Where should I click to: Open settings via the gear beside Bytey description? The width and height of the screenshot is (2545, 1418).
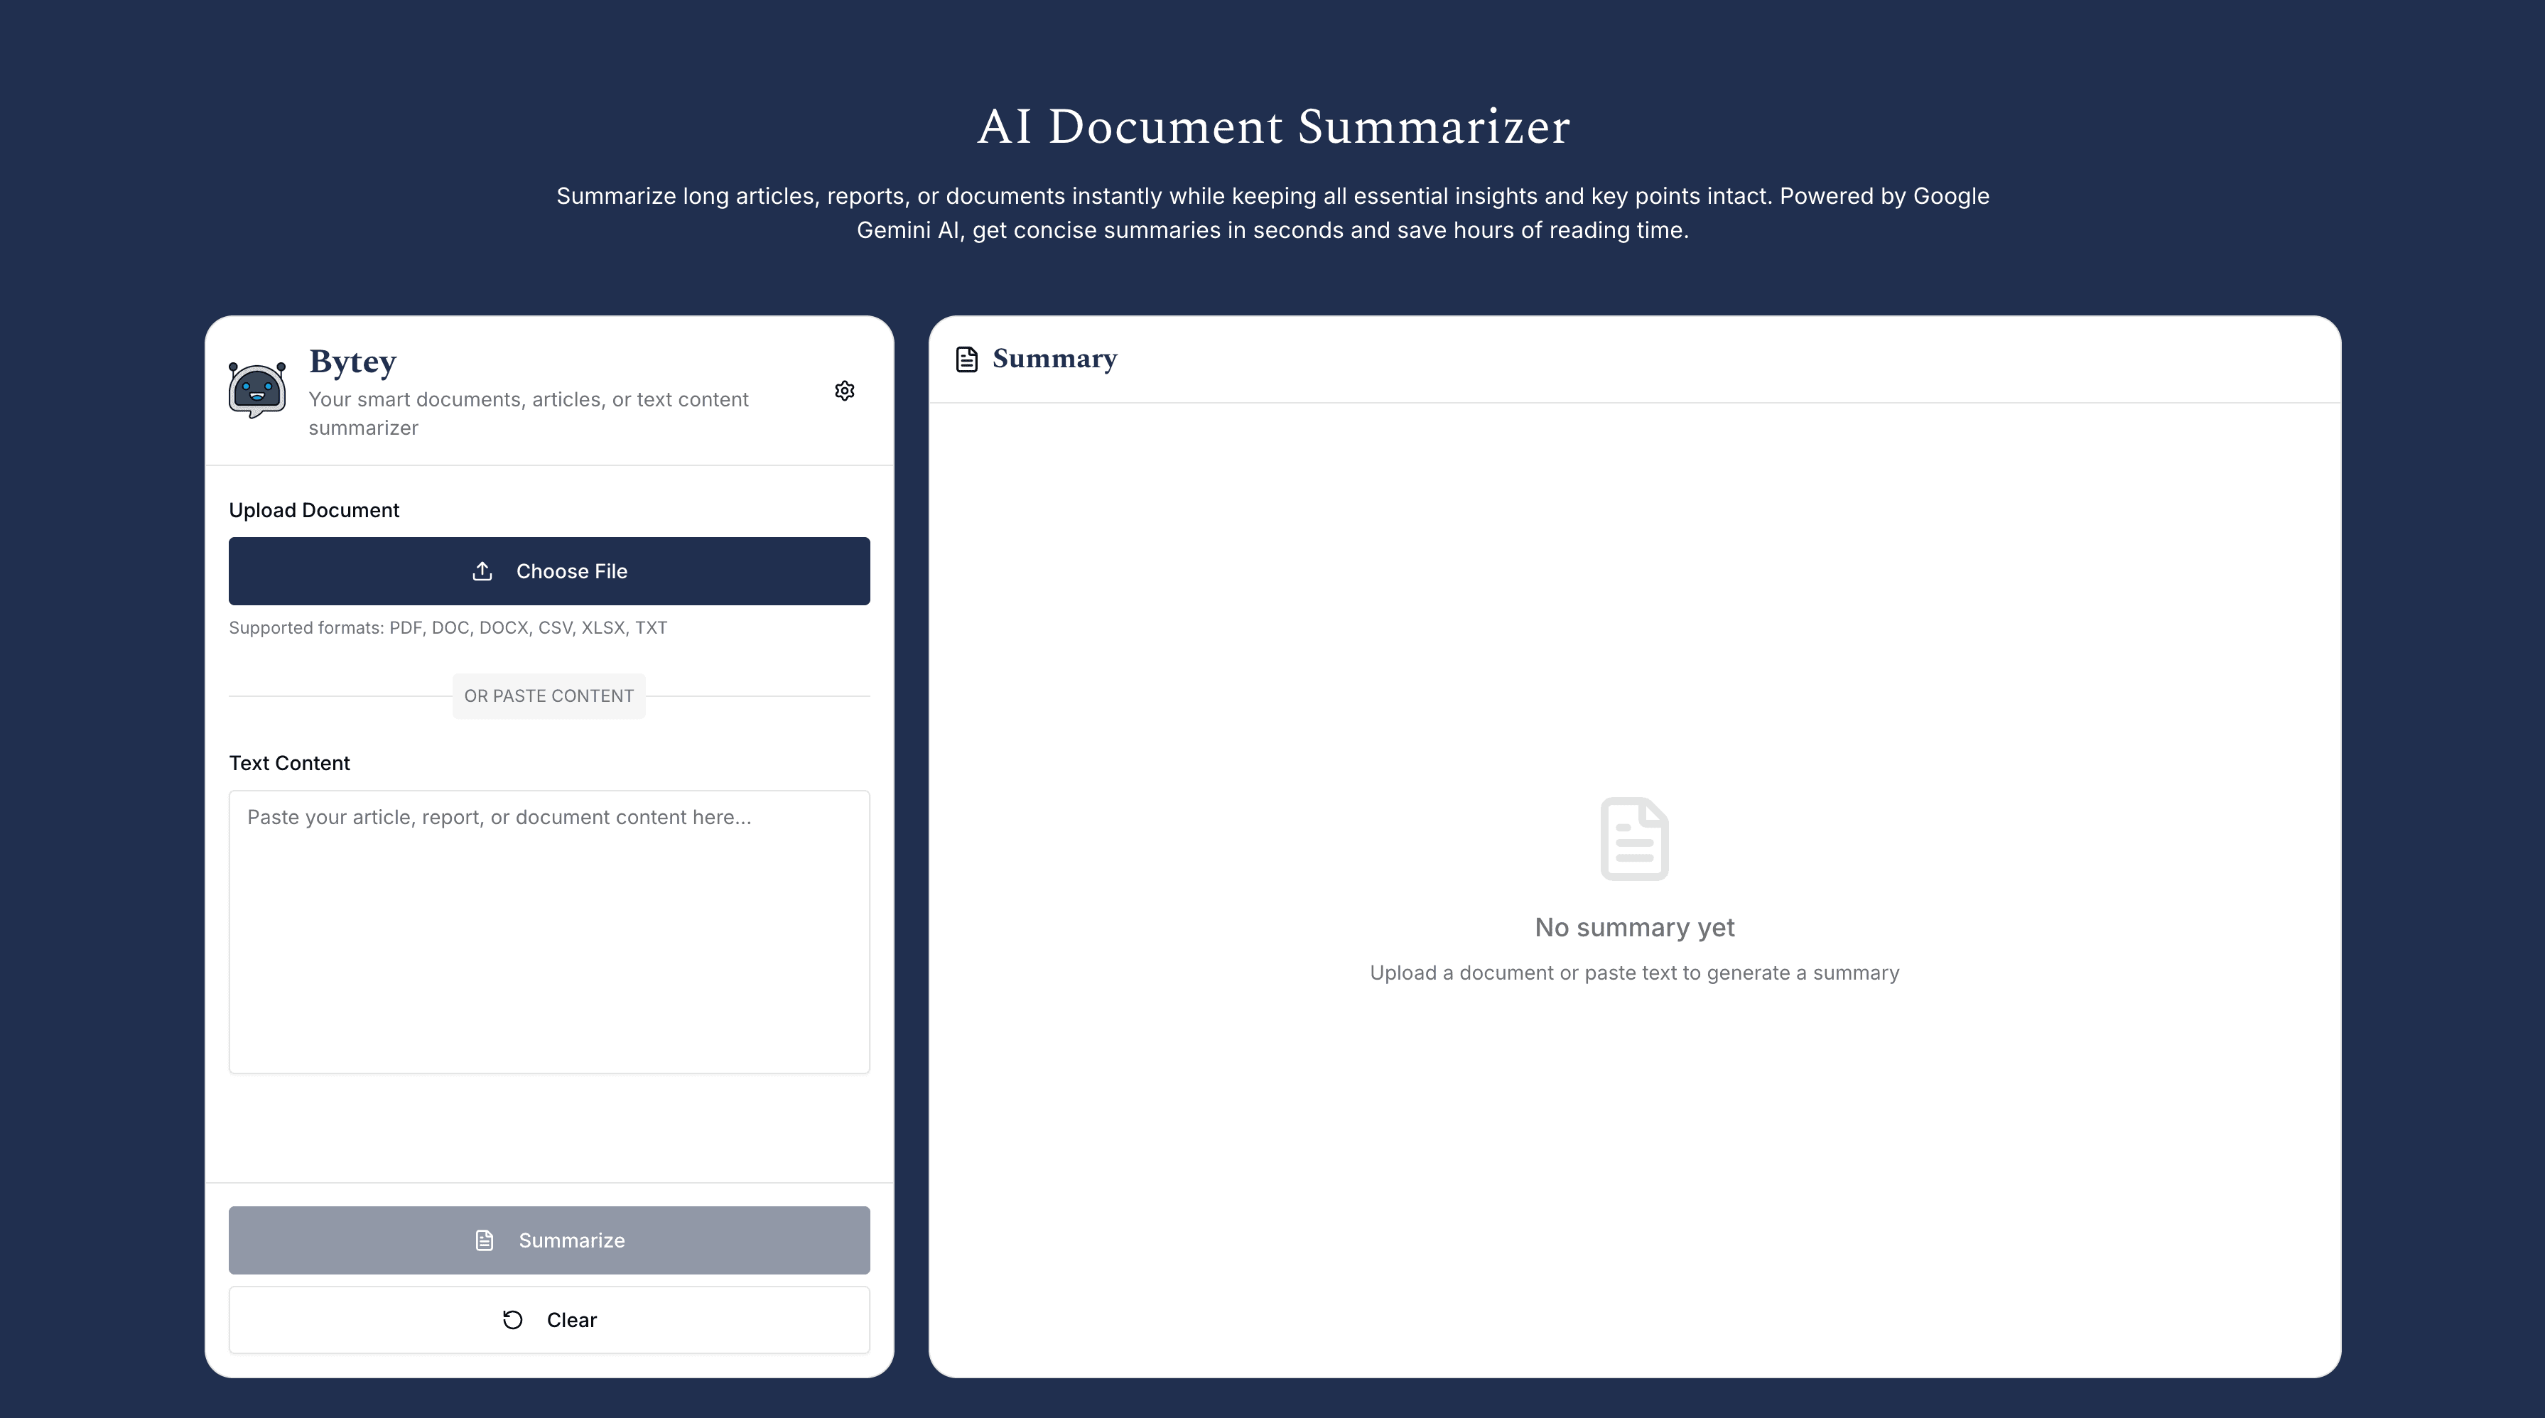(x=845, y=390)
